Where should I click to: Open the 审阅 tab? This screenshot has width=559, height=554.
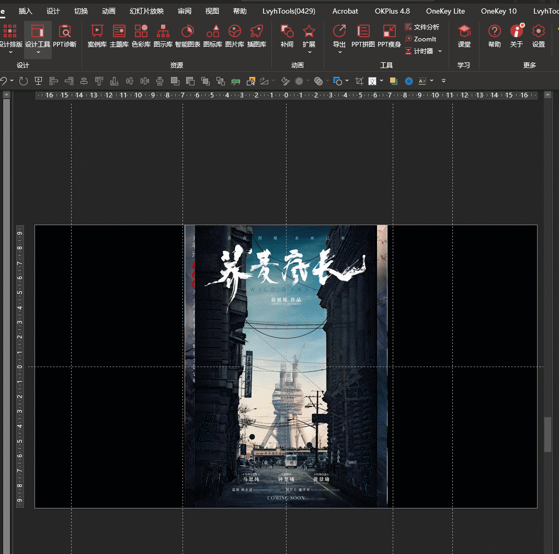[x=185, y=11]
